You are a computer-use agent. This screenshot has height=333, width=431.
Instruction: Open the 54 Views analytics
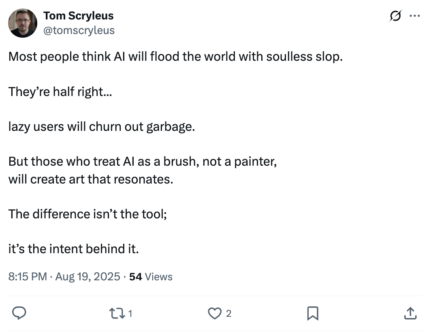151,277
